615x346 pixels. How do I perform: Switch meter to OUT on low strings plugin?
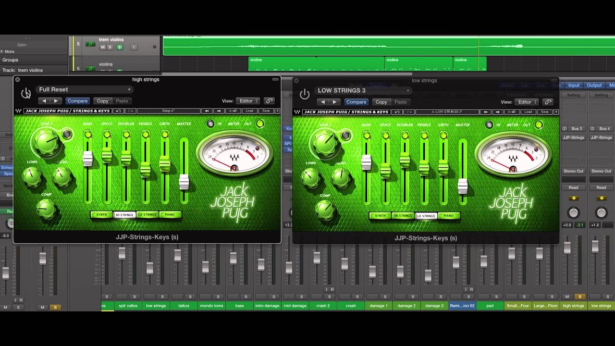point(539,125)
